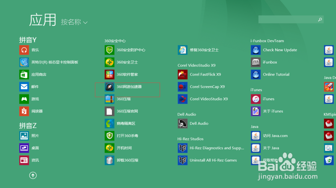The width and height of the screenshot is (336, 188).
Task: Click the iTunes group header
Action: coord(256,90)
